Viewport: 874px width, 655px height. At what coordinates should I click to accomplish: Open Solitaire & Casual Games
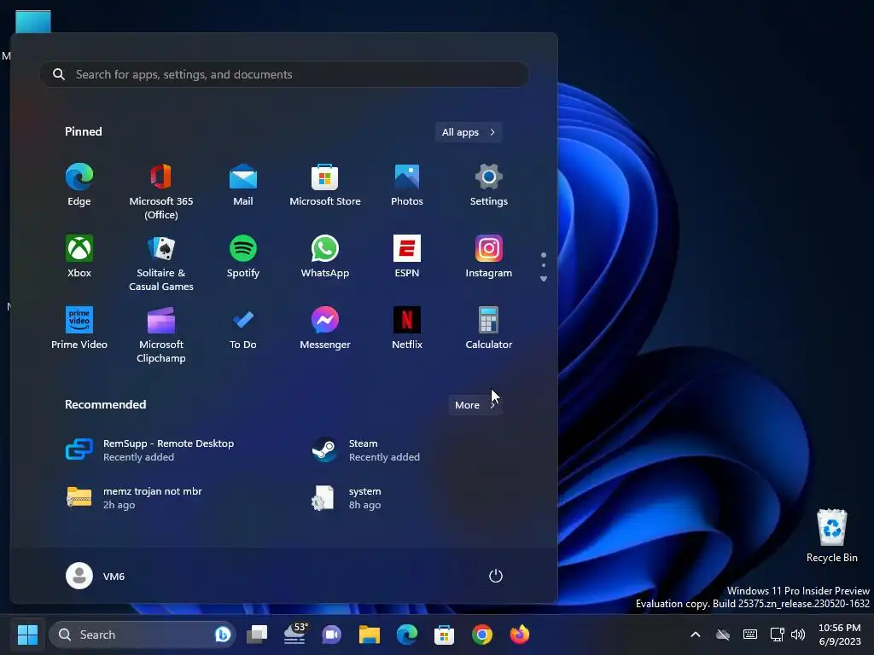161,263
